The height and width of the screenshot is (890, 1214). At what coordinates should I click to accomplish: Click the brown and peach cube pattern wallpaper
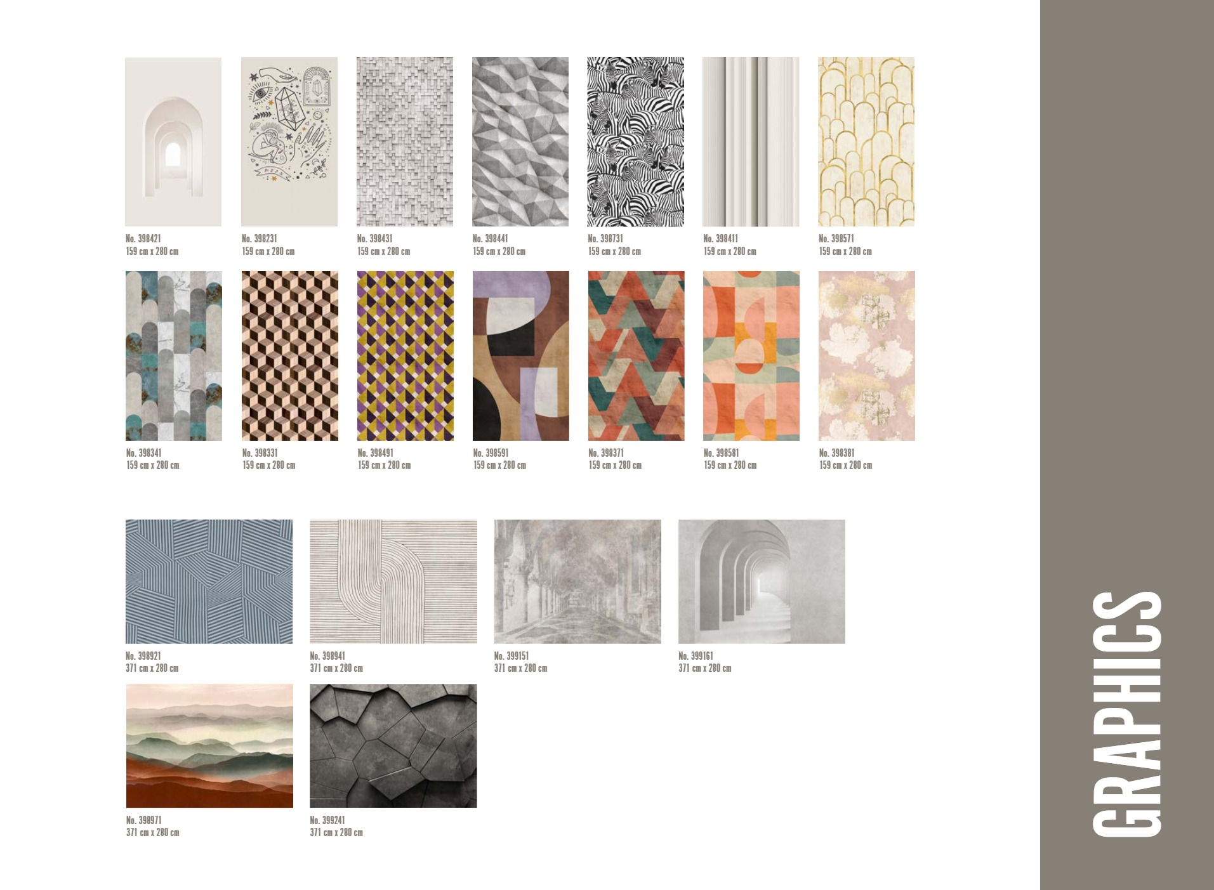point(290,356)
